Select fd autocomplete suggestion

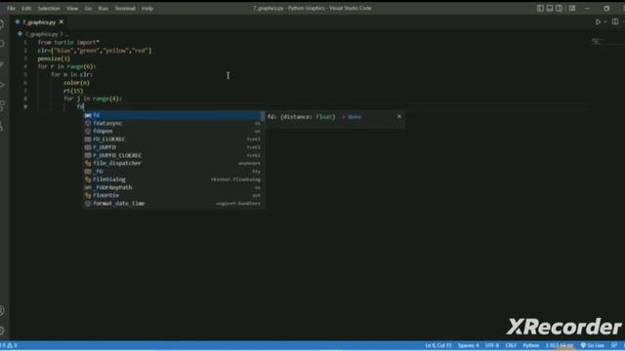172,115
